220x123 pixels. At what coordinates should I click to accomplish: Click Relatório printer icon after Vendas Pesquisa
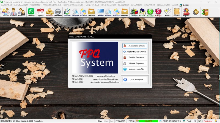[x=117, y=12]
